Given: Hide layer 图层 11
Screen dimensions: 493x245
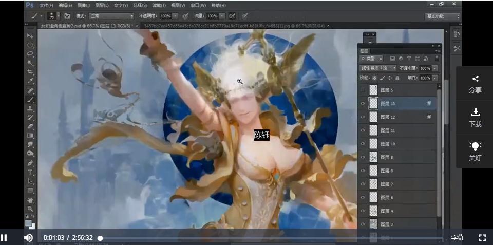Looking at the screenshot, I should click(x=363, y=130).
